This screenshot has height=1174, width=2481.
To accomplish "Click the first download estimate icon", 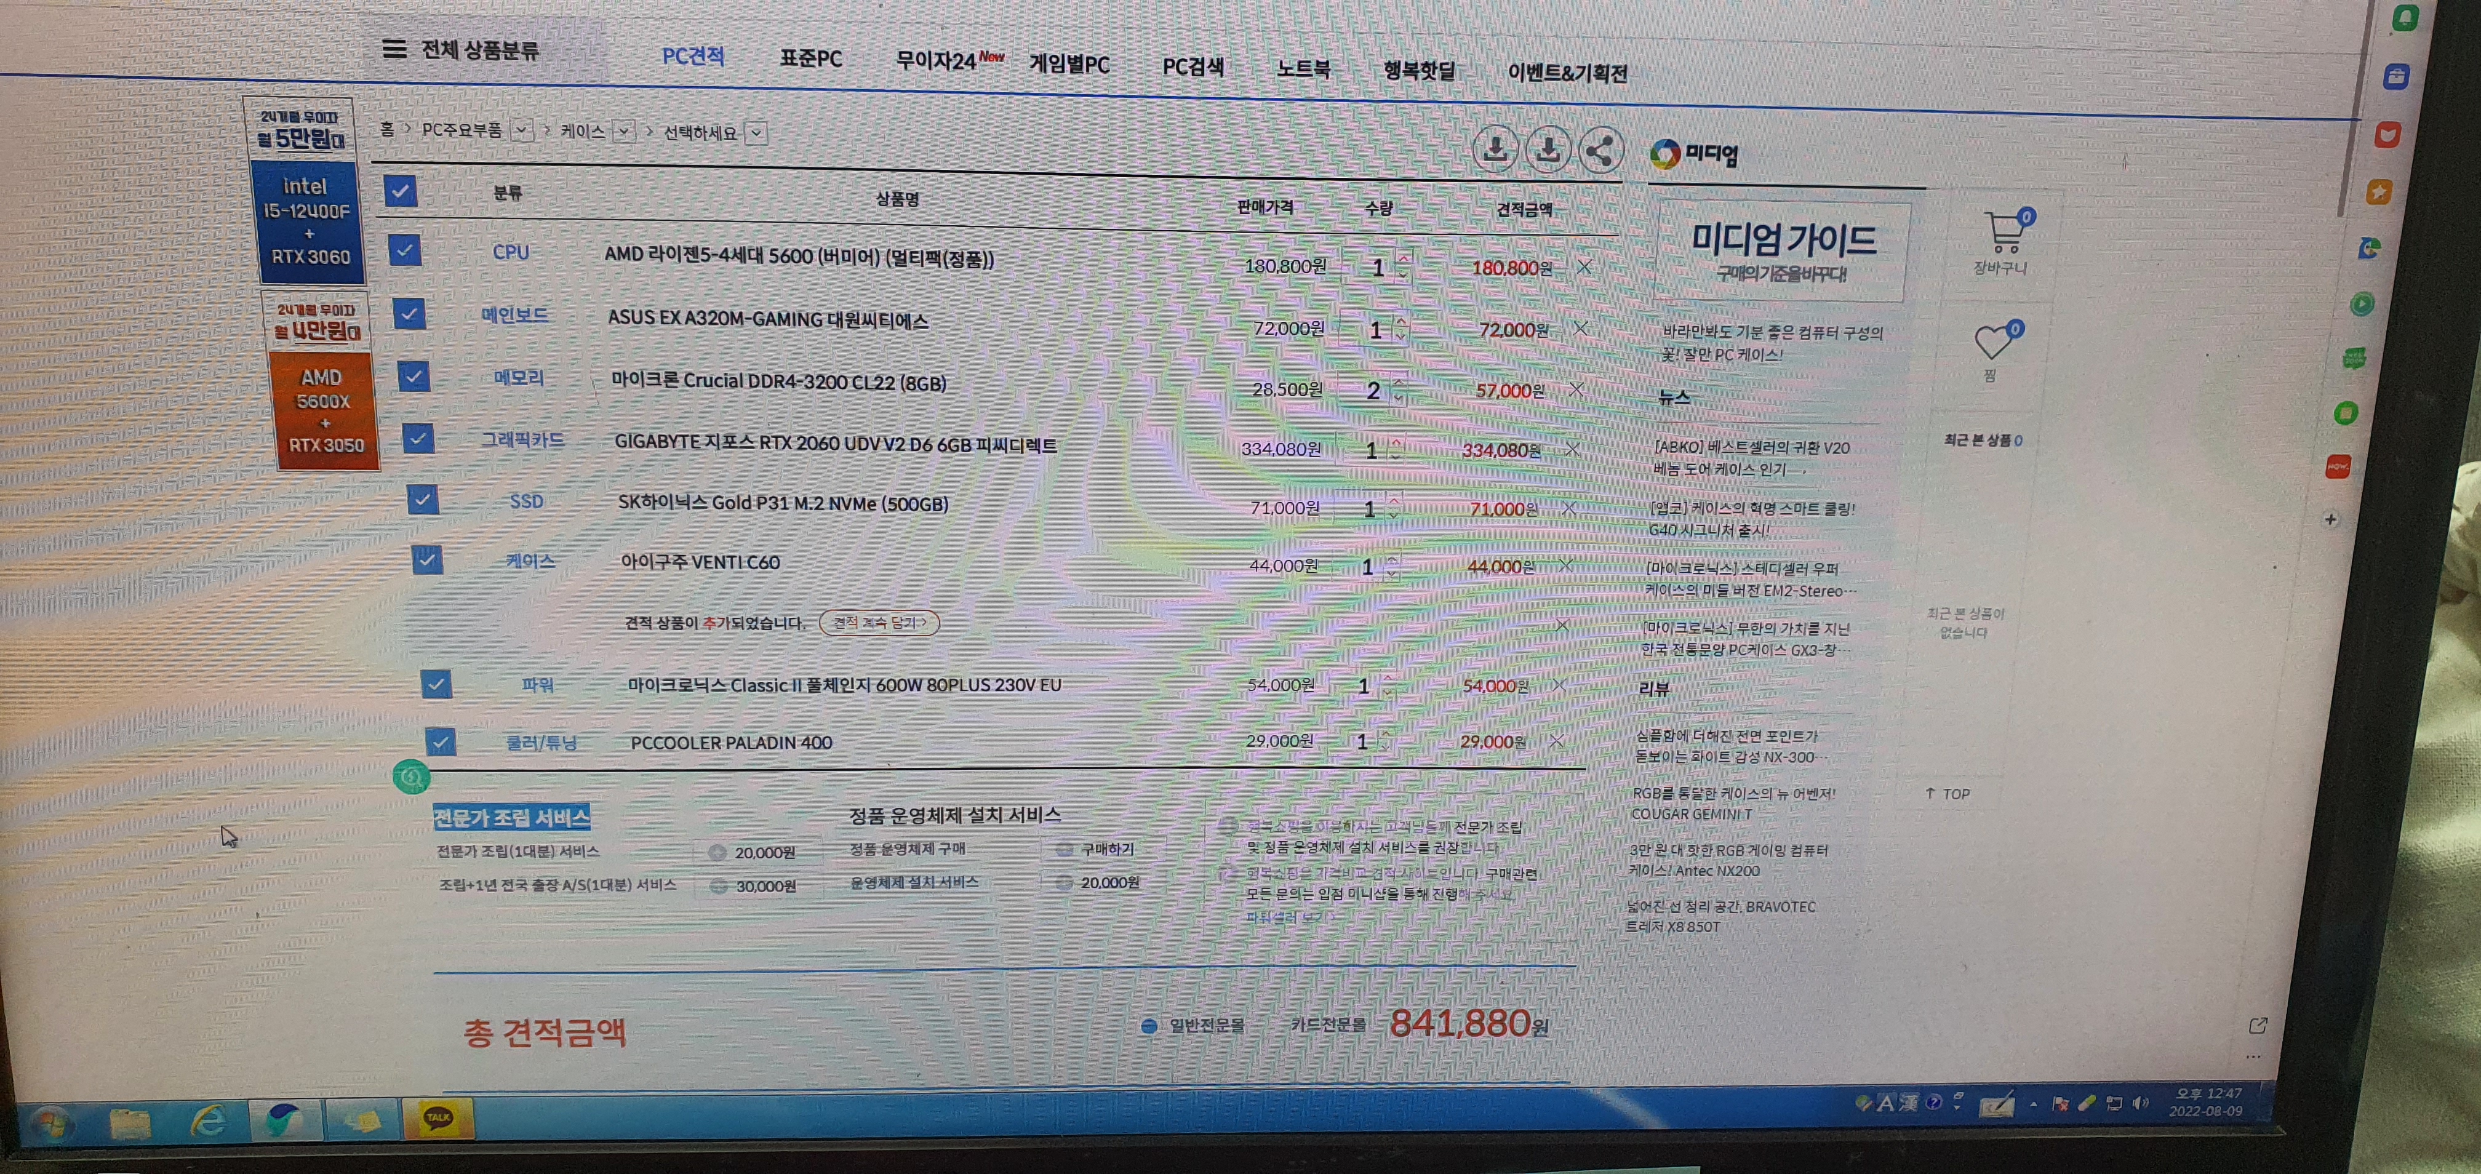I will pyautogui.click(x=1495, y=150).
